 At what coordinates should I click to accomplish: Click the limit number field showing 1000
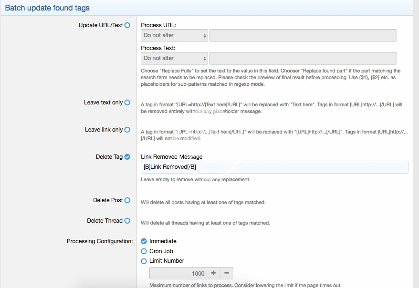coord(178,273)
